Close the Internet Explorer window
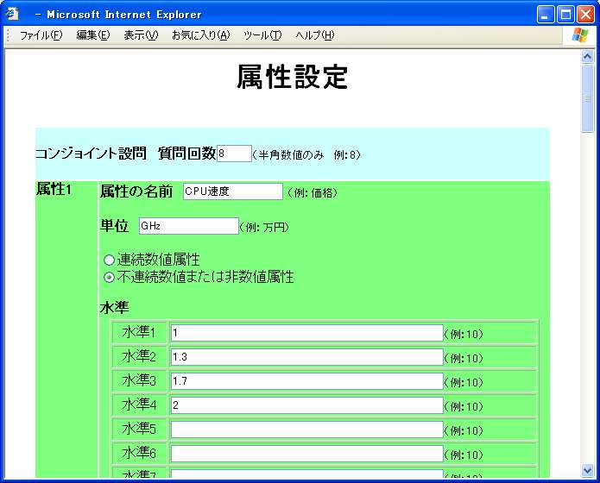The image size is (600, 483). tap(585, 14)
